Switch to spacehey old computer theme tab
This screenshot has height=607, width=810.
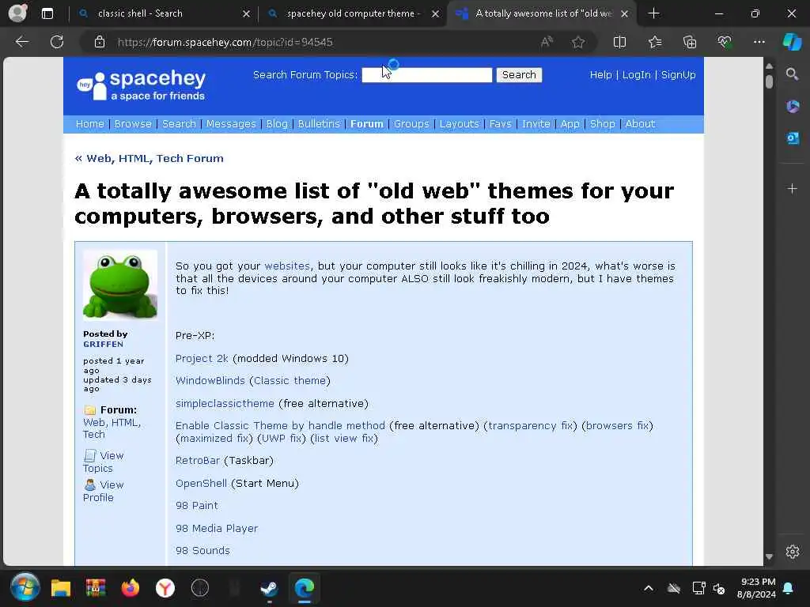[x=354, y=13]
